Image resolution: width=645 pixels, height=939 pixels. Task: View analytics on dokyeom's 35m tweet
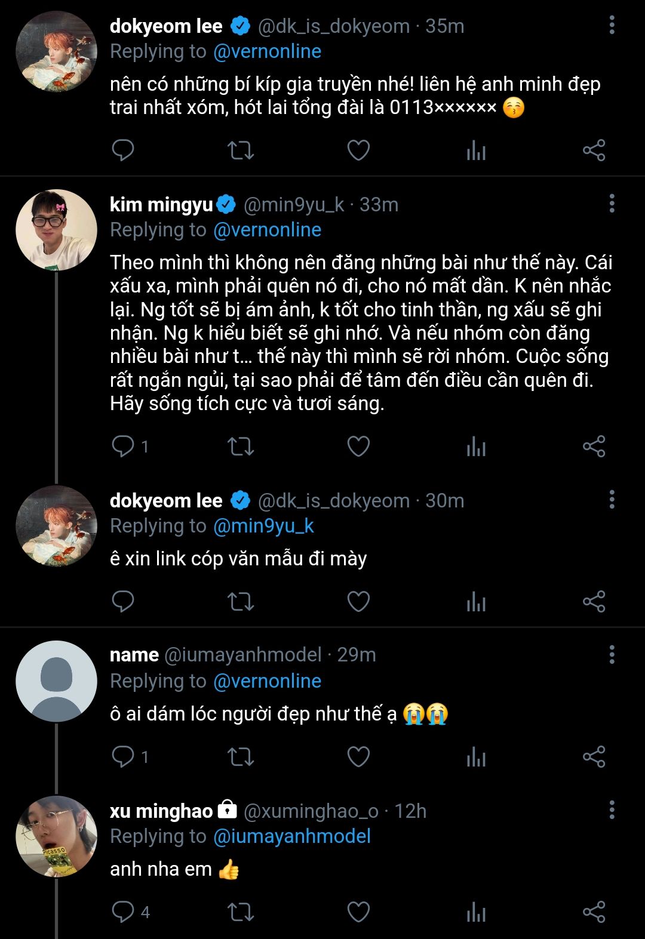476,150
